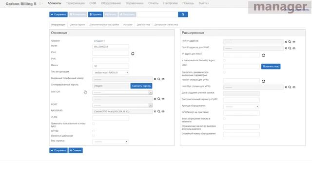Switch to the Информация tab
This screenshot has height=175, width=312.
(58, 25)
